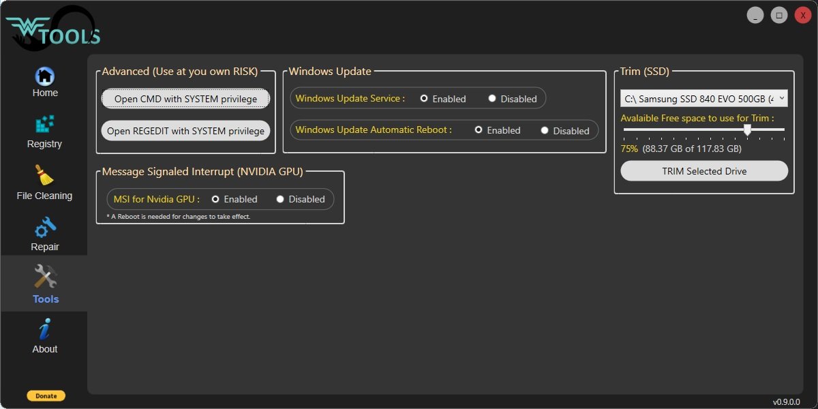Click the Donate button

pyautogui.click(x=46, y=396)
